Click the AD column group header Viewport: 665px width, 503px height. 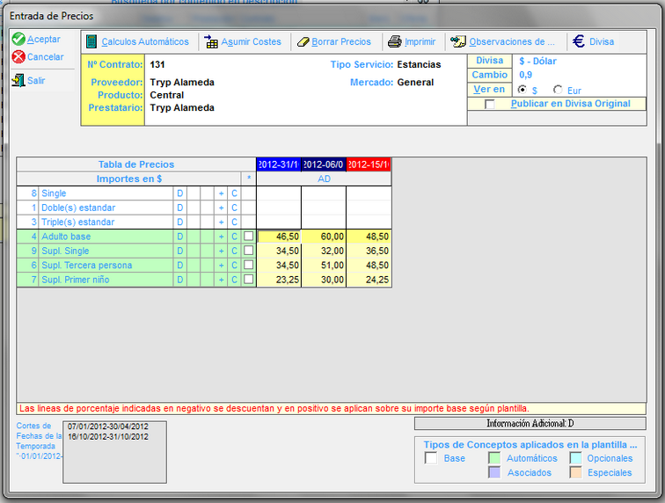click(324, 179)
